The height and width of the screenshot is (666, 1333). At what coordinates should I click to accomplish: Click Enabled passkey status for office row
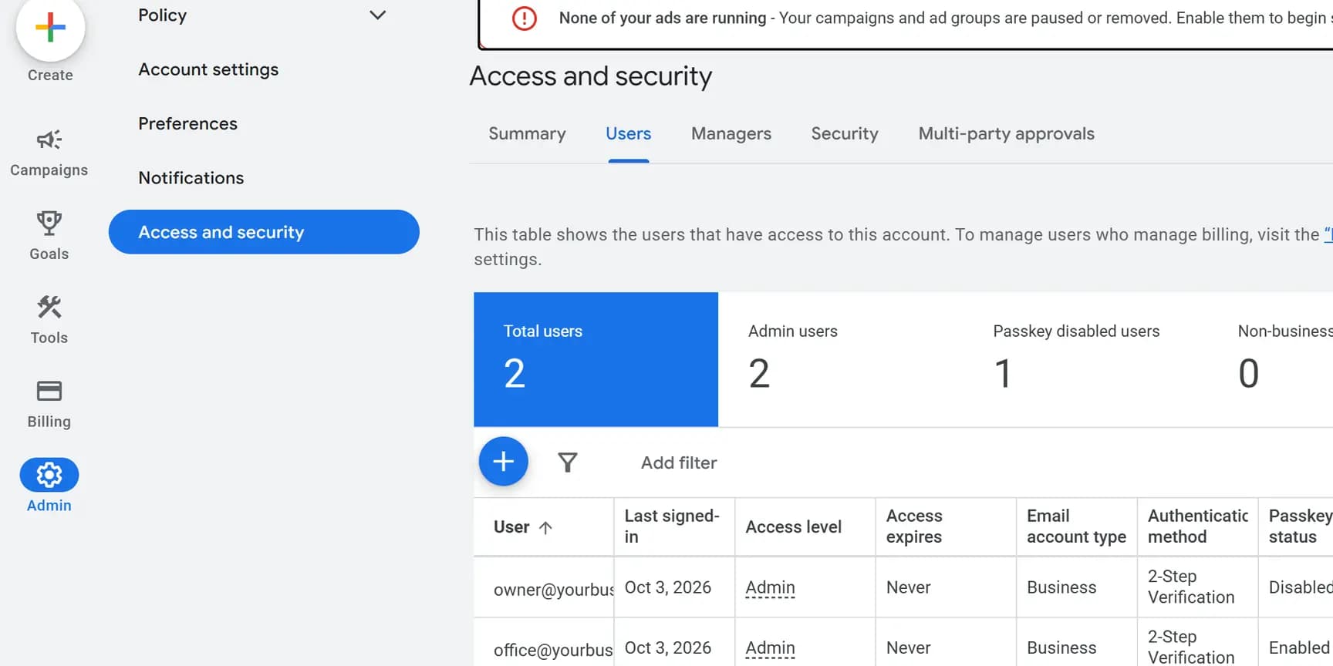1299,647
